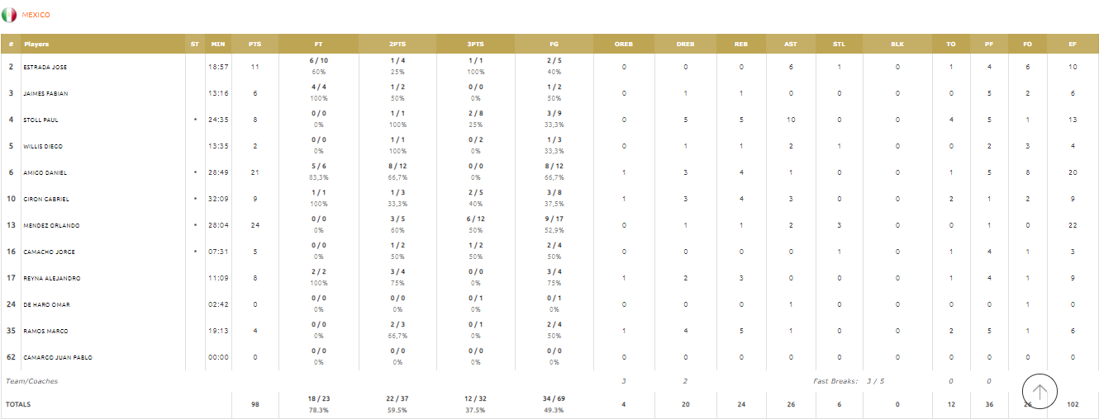Sort by the REB column header
This screenshot has height=419, width=1099.
tap(741, 44)
